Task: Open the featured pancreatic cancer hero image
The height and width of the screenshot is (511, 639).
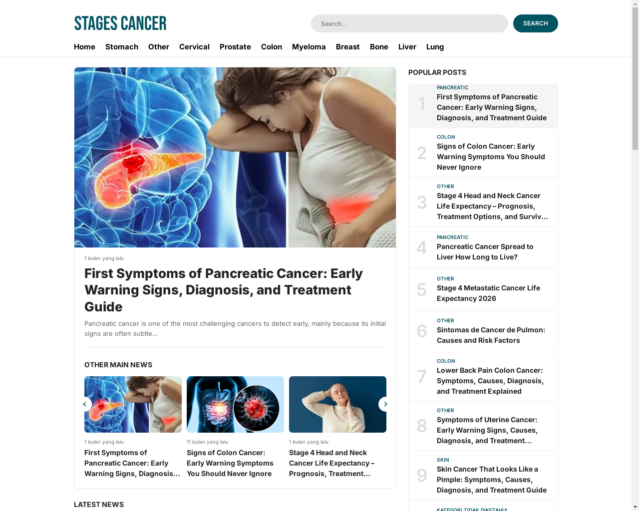Action: [x=235, y=158]
